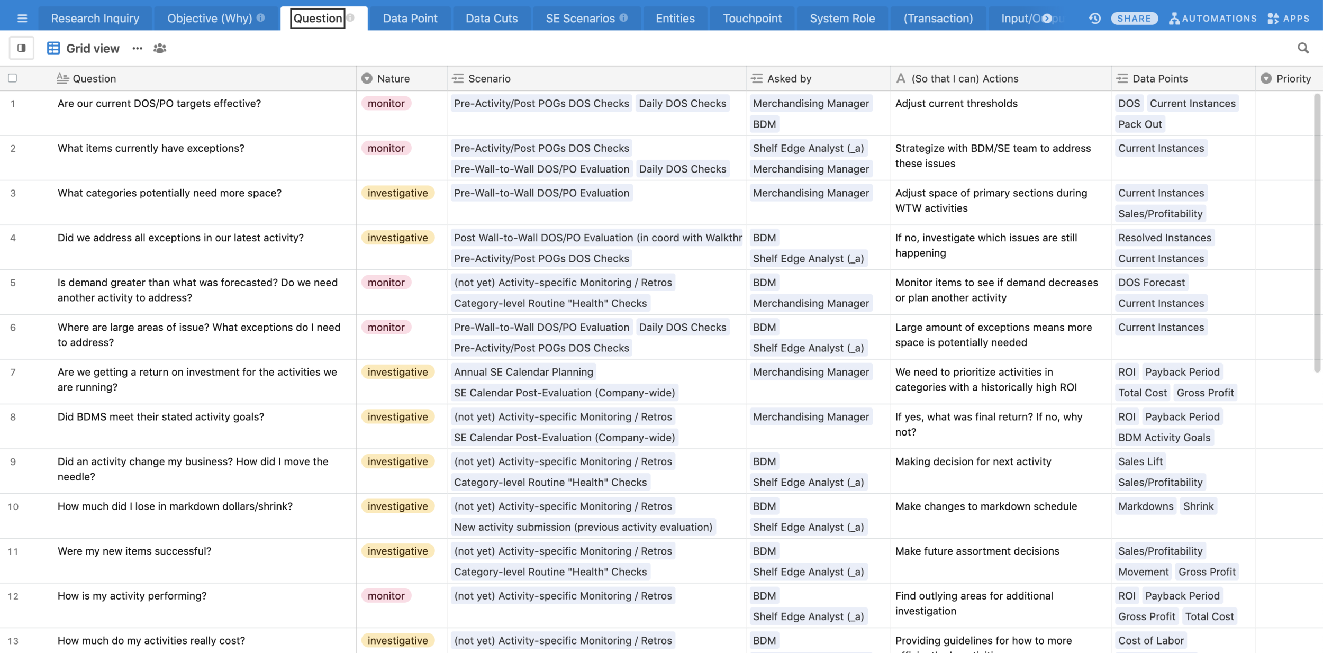1323x653 pixels.
Task: Switch to the Entities table tab
Action: [x=674, y=17]
